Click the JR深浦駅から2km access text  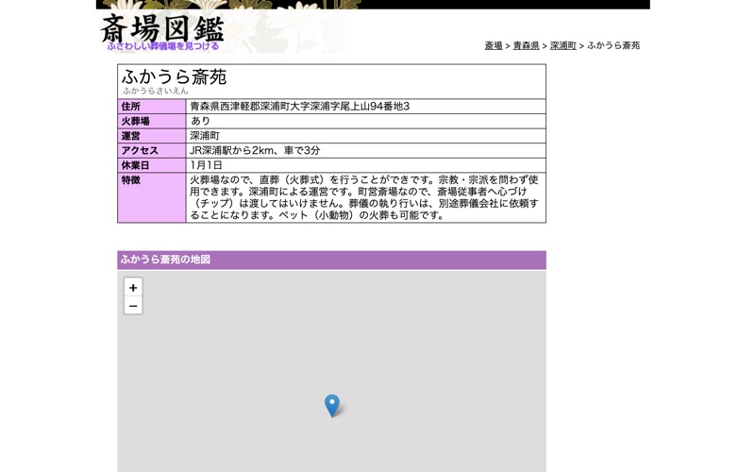point(255,150)
